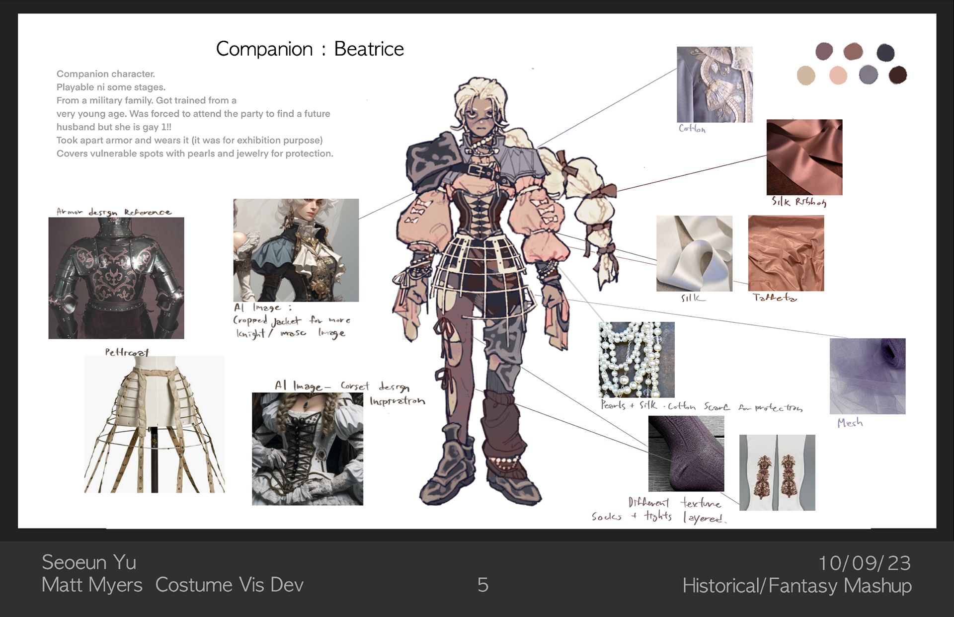Viewport: 954px width, 617px height.
Task: Click the cotton embroidered fabric swatch
Action: pos(715,84)
